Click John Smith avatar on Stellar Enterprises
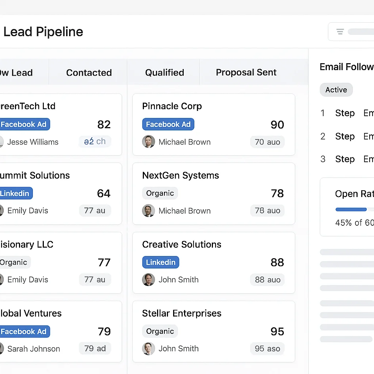 pos(148,348)
